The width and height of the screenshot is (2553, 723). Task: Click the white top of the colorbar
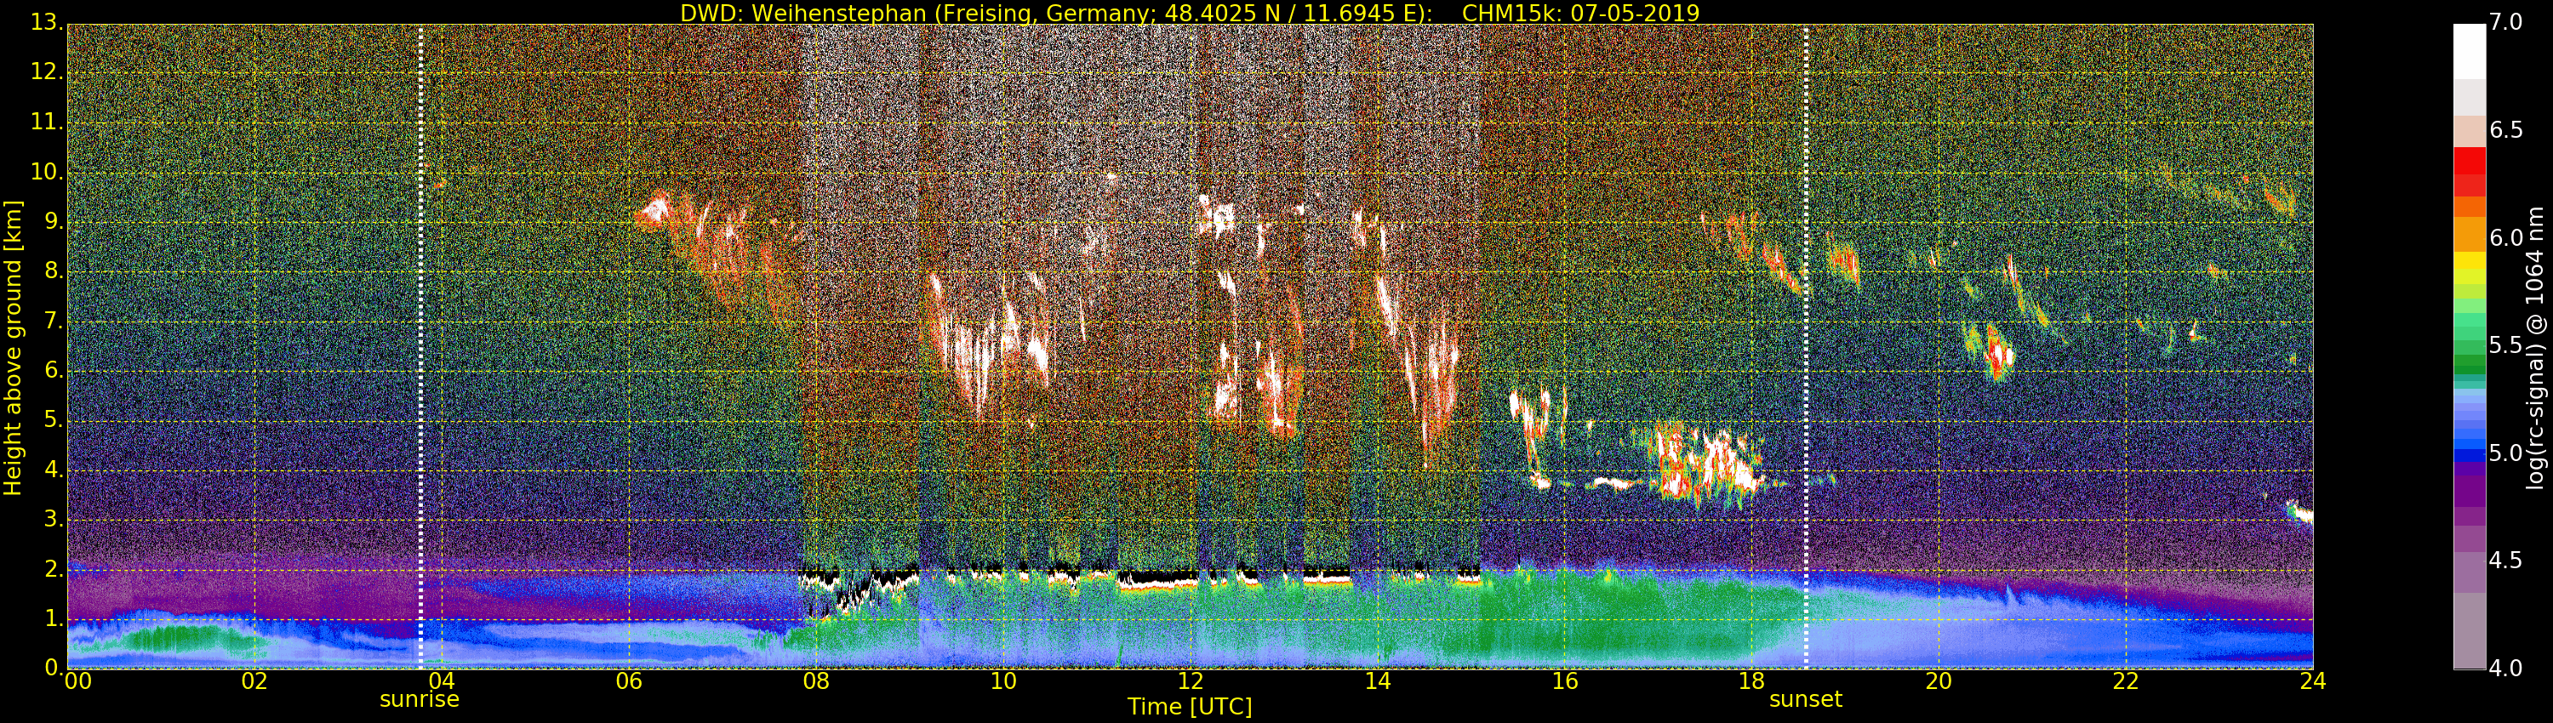[2469, 49]
